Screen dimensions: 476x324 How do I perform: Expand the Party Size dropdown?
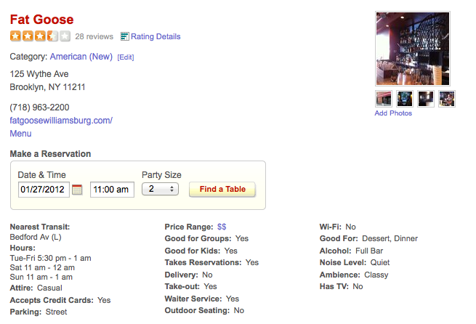coord(160,189)
